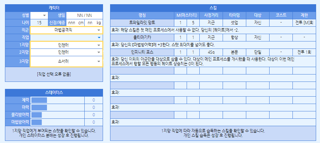This screenshot has height=143, width=320.
Task: Select the 마법방어력 status bar
Action: [37, 122]
